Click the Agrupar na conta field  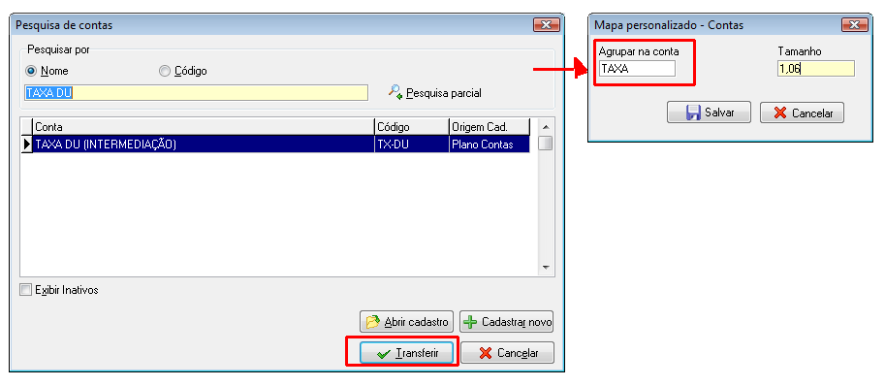pos(637,69)
